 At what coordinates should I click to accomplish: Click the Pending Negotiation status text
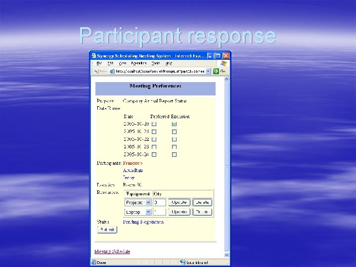[143, 222]
